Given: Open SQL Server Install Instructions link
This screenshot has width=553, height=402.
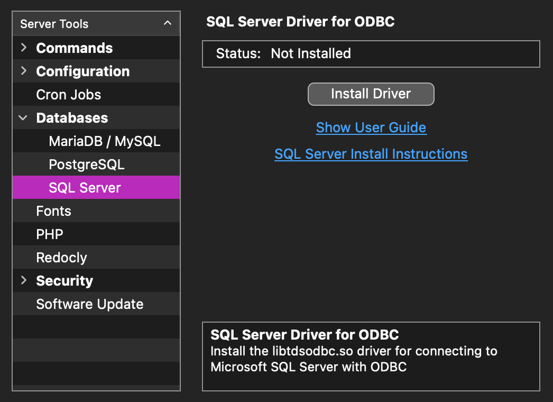Looking at the screenshot, I should (371, 154).
